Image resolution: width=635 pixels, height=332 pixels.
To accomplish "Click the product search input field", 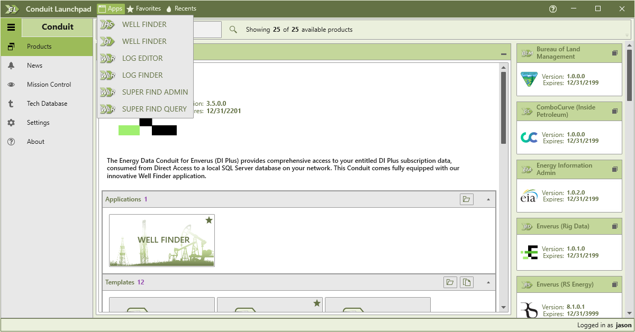I will (x=207, y=30).
